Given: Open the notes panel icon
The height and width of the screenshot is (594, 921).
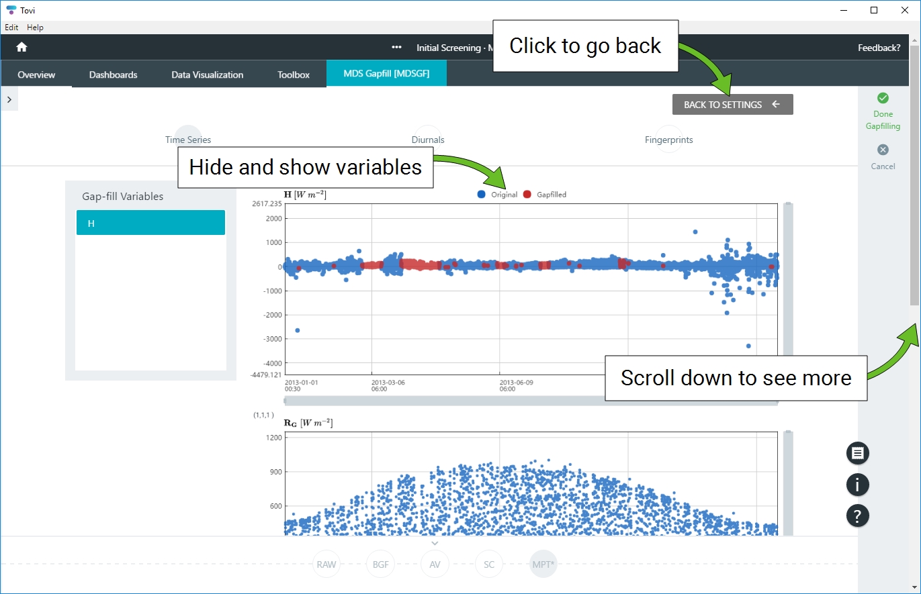Looking at the screenshot, I should (x=857, y=453).
